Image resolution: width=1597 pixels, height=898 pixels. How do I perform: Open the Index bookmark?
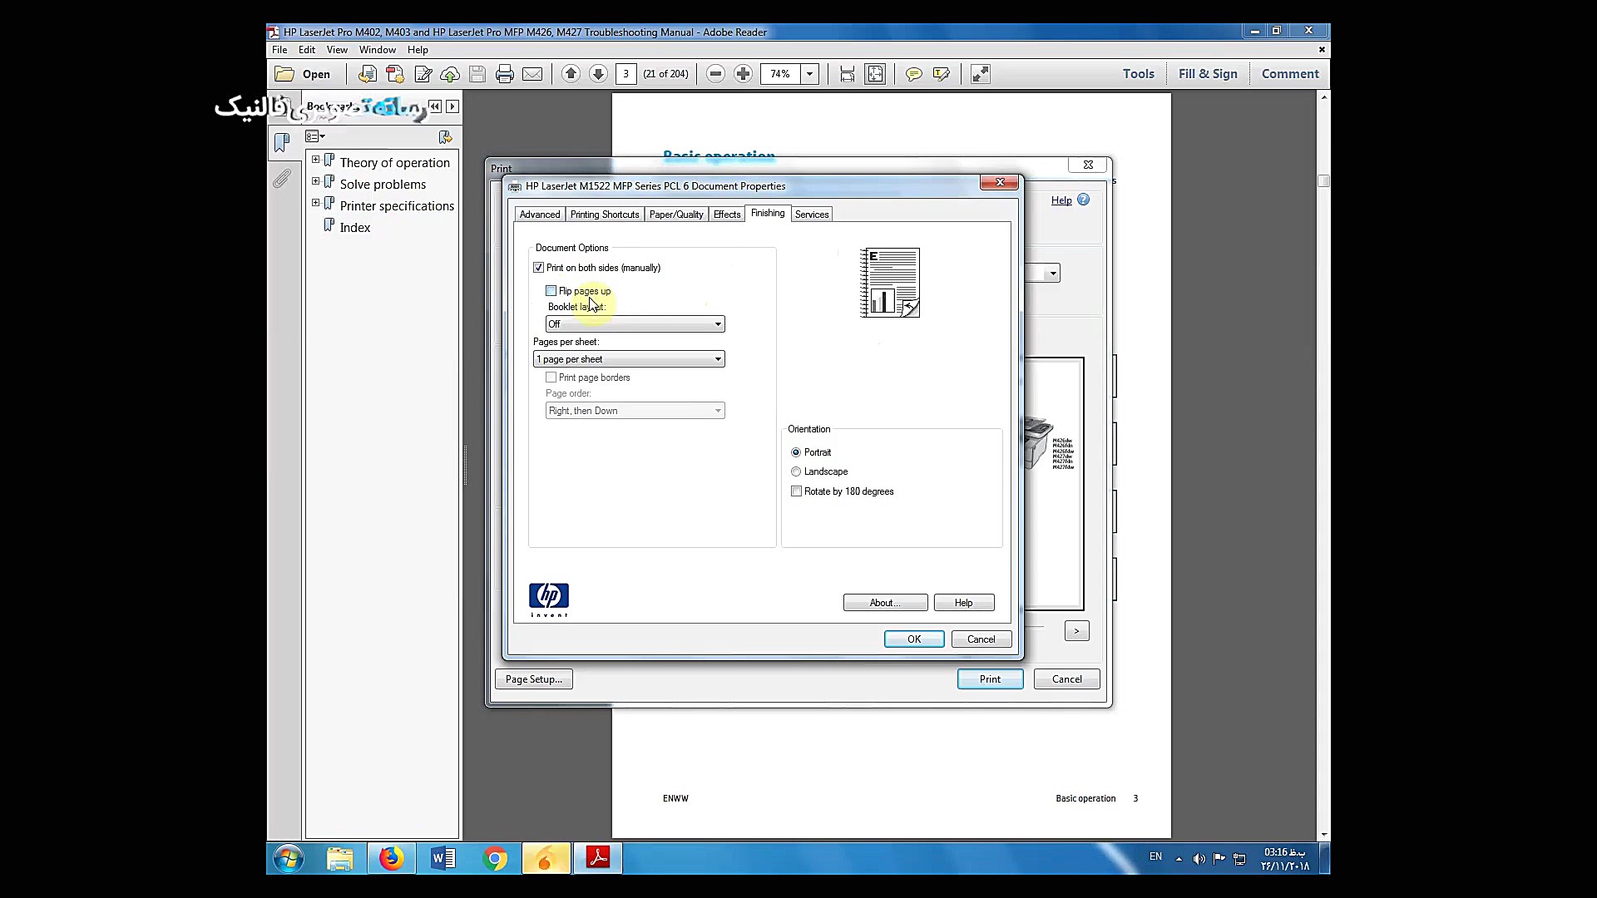tap(354, 228)
